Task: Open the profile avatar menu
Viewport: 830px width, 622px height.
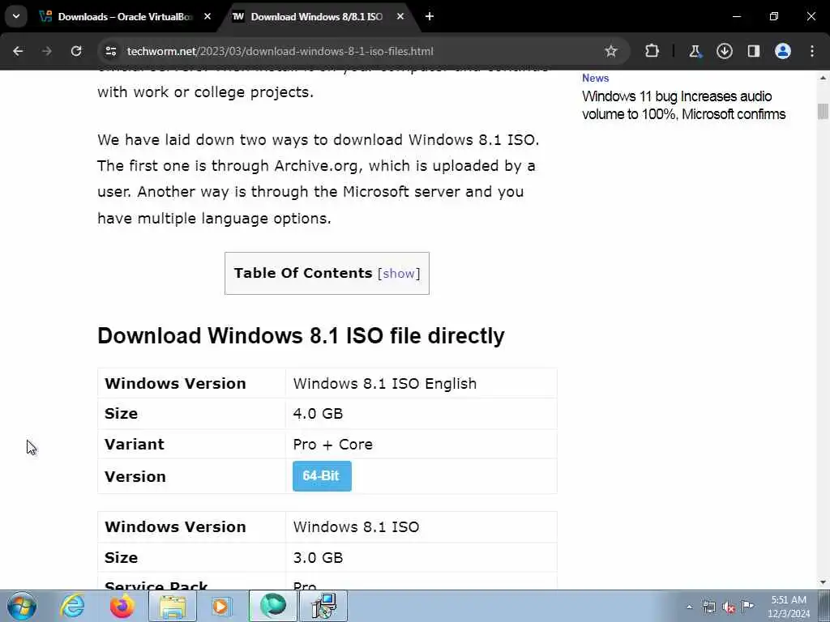Action: (783, 51)
